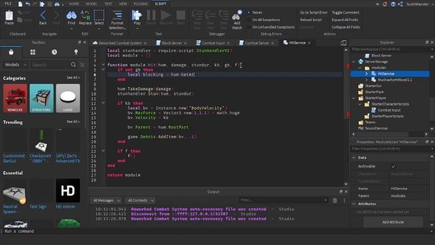Image resolution: width=435 pixels, height=245 pixels.
Task: Open Toolbox Creations lightbulb tab icon
Action: pyautogui.click(x=76, y=52)
